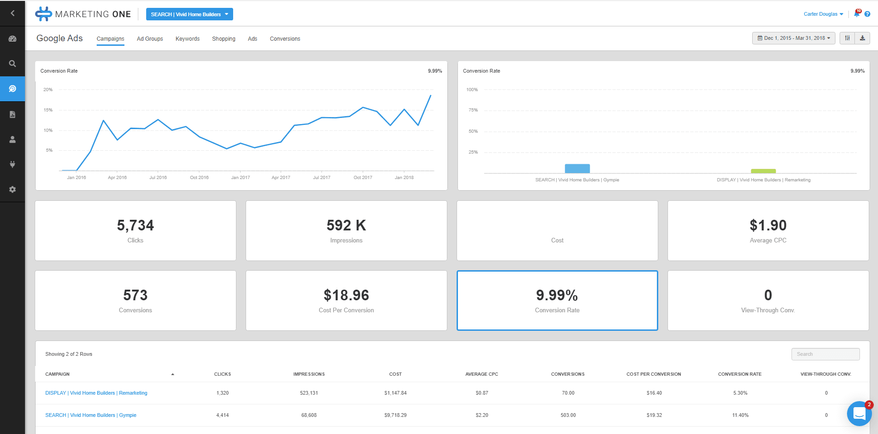This screenshot has height=434, width=878.
Task: Sort table by Cost Per Conversion header
Action: pyautogui.click(x=654, y=374)
